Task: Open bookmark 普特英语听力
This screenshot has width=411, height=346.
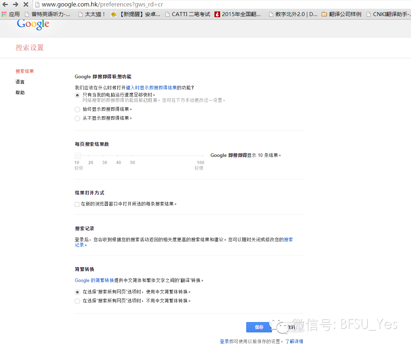Action: (48, 14)
